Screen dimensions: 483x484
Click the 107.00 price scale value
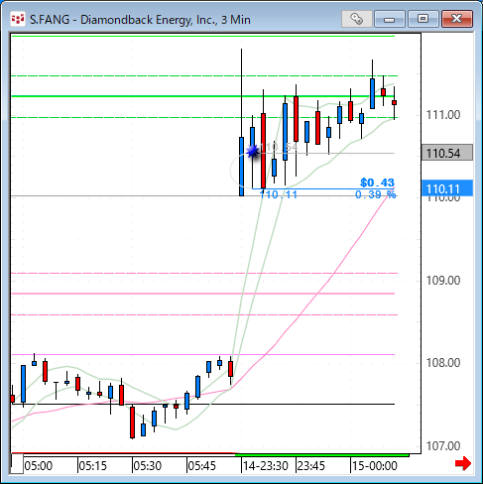pyautogui.click(x=443, y=446)
